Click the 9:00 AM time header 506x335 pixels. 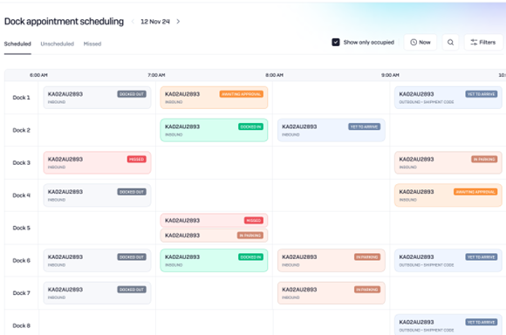[390, 75]
